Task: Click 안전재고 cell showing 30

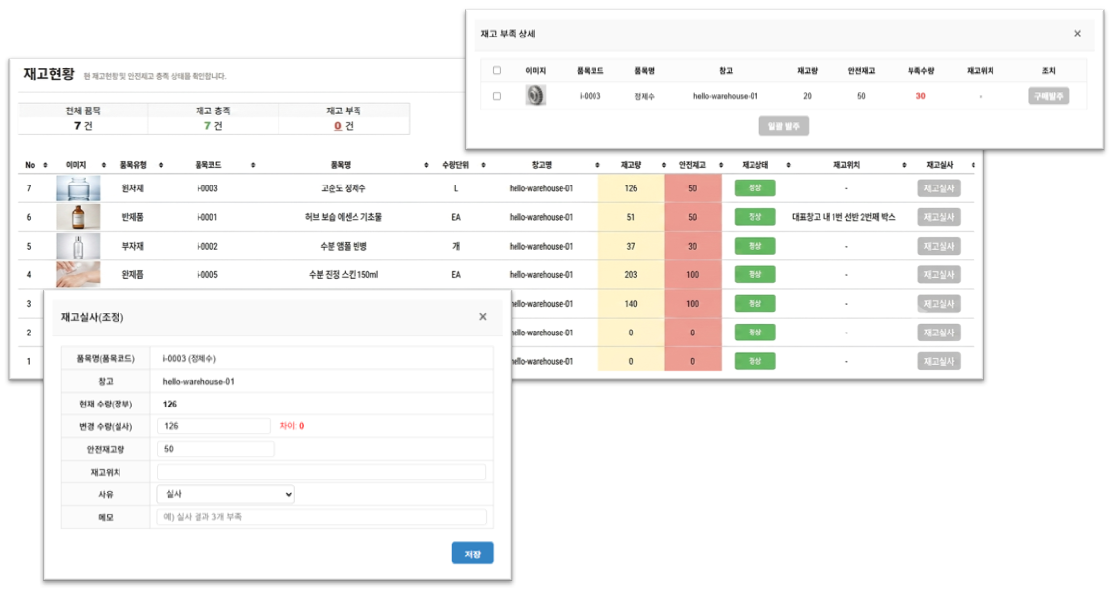Action: point(692,246)
